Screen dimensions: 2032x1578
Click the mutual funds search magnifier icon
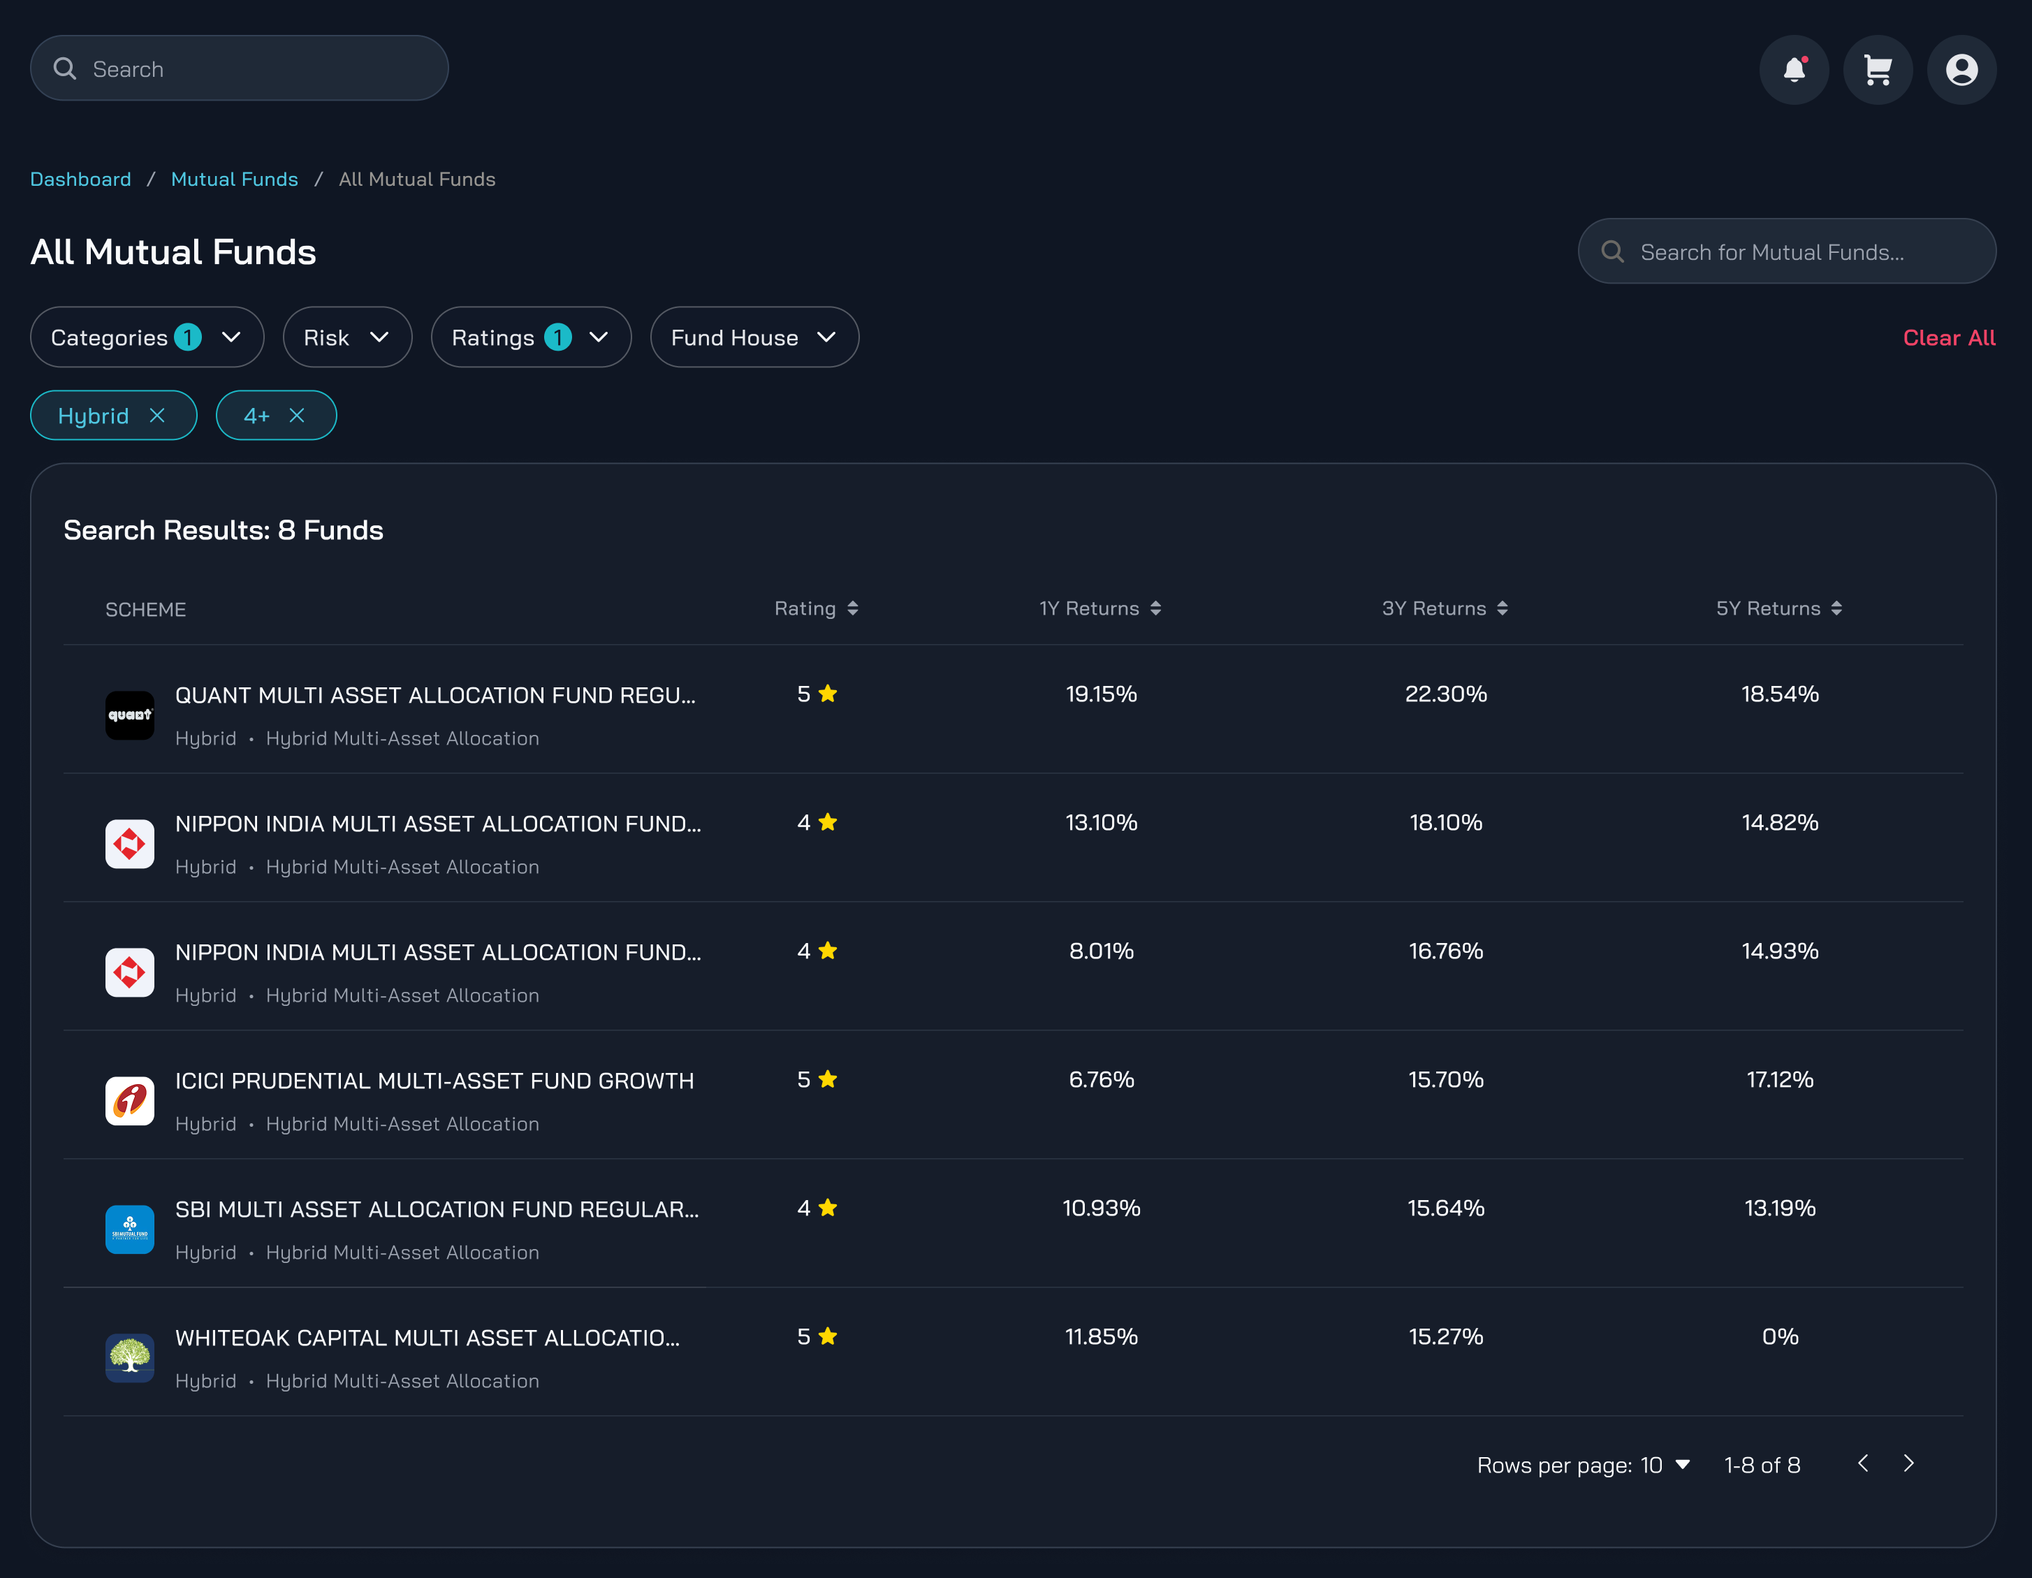point(1612,251)
